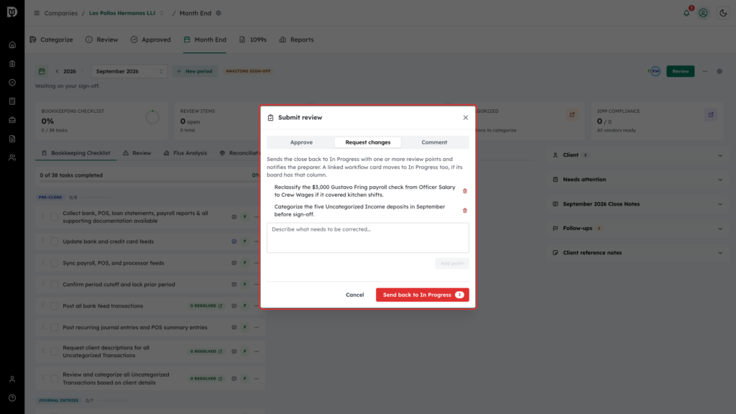Open the Los Pollos Hermanos LLC company switcher
The height and width of the screenshot is (414, 736).
click(x=126, y=13)
